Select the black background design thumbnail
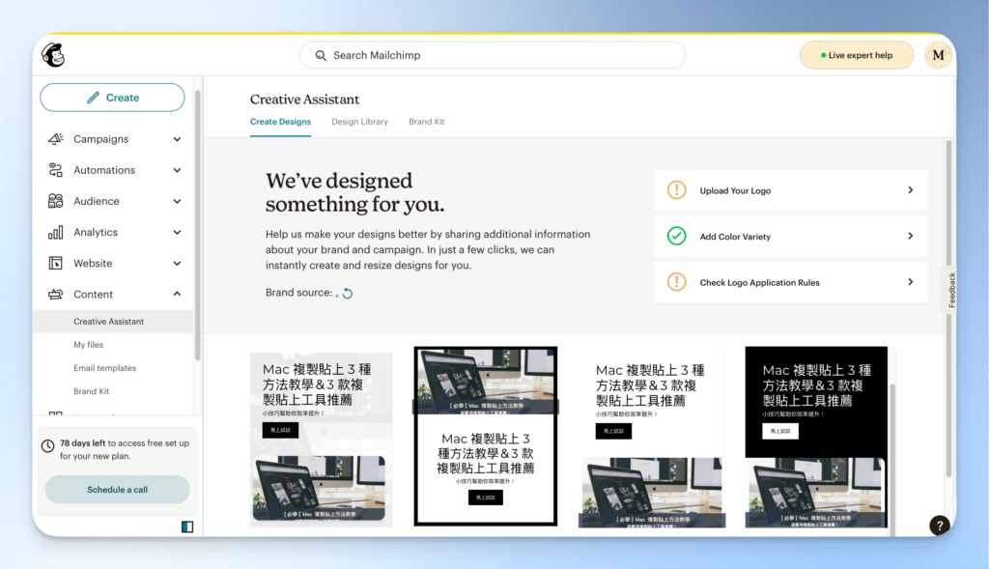Image resolution: width=989 pixels, height=569 pixels. (816, 437)
